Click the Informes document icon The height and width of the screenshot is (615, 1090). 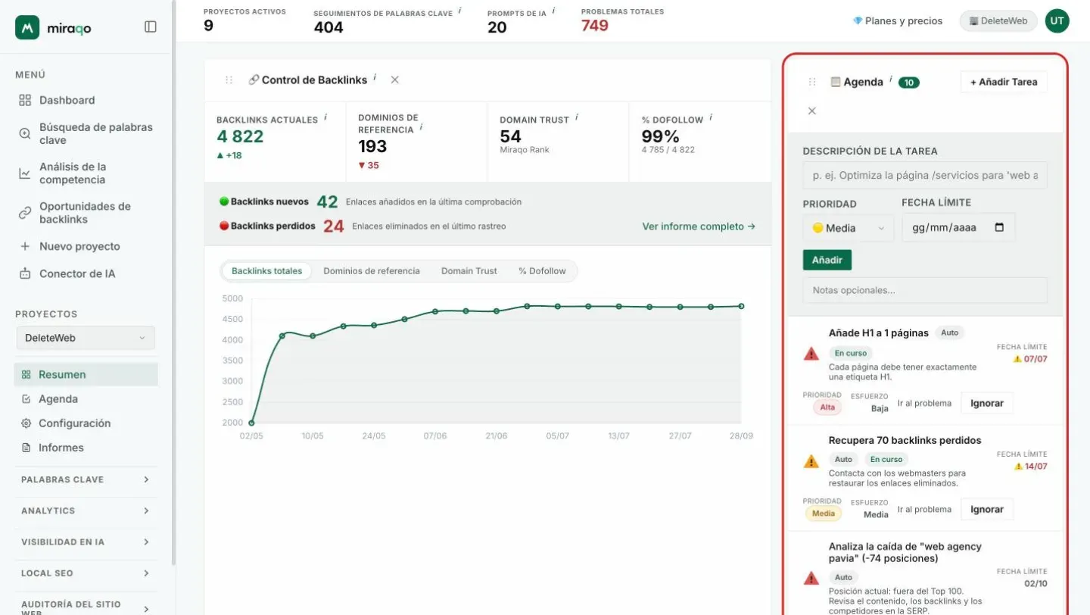26,448
